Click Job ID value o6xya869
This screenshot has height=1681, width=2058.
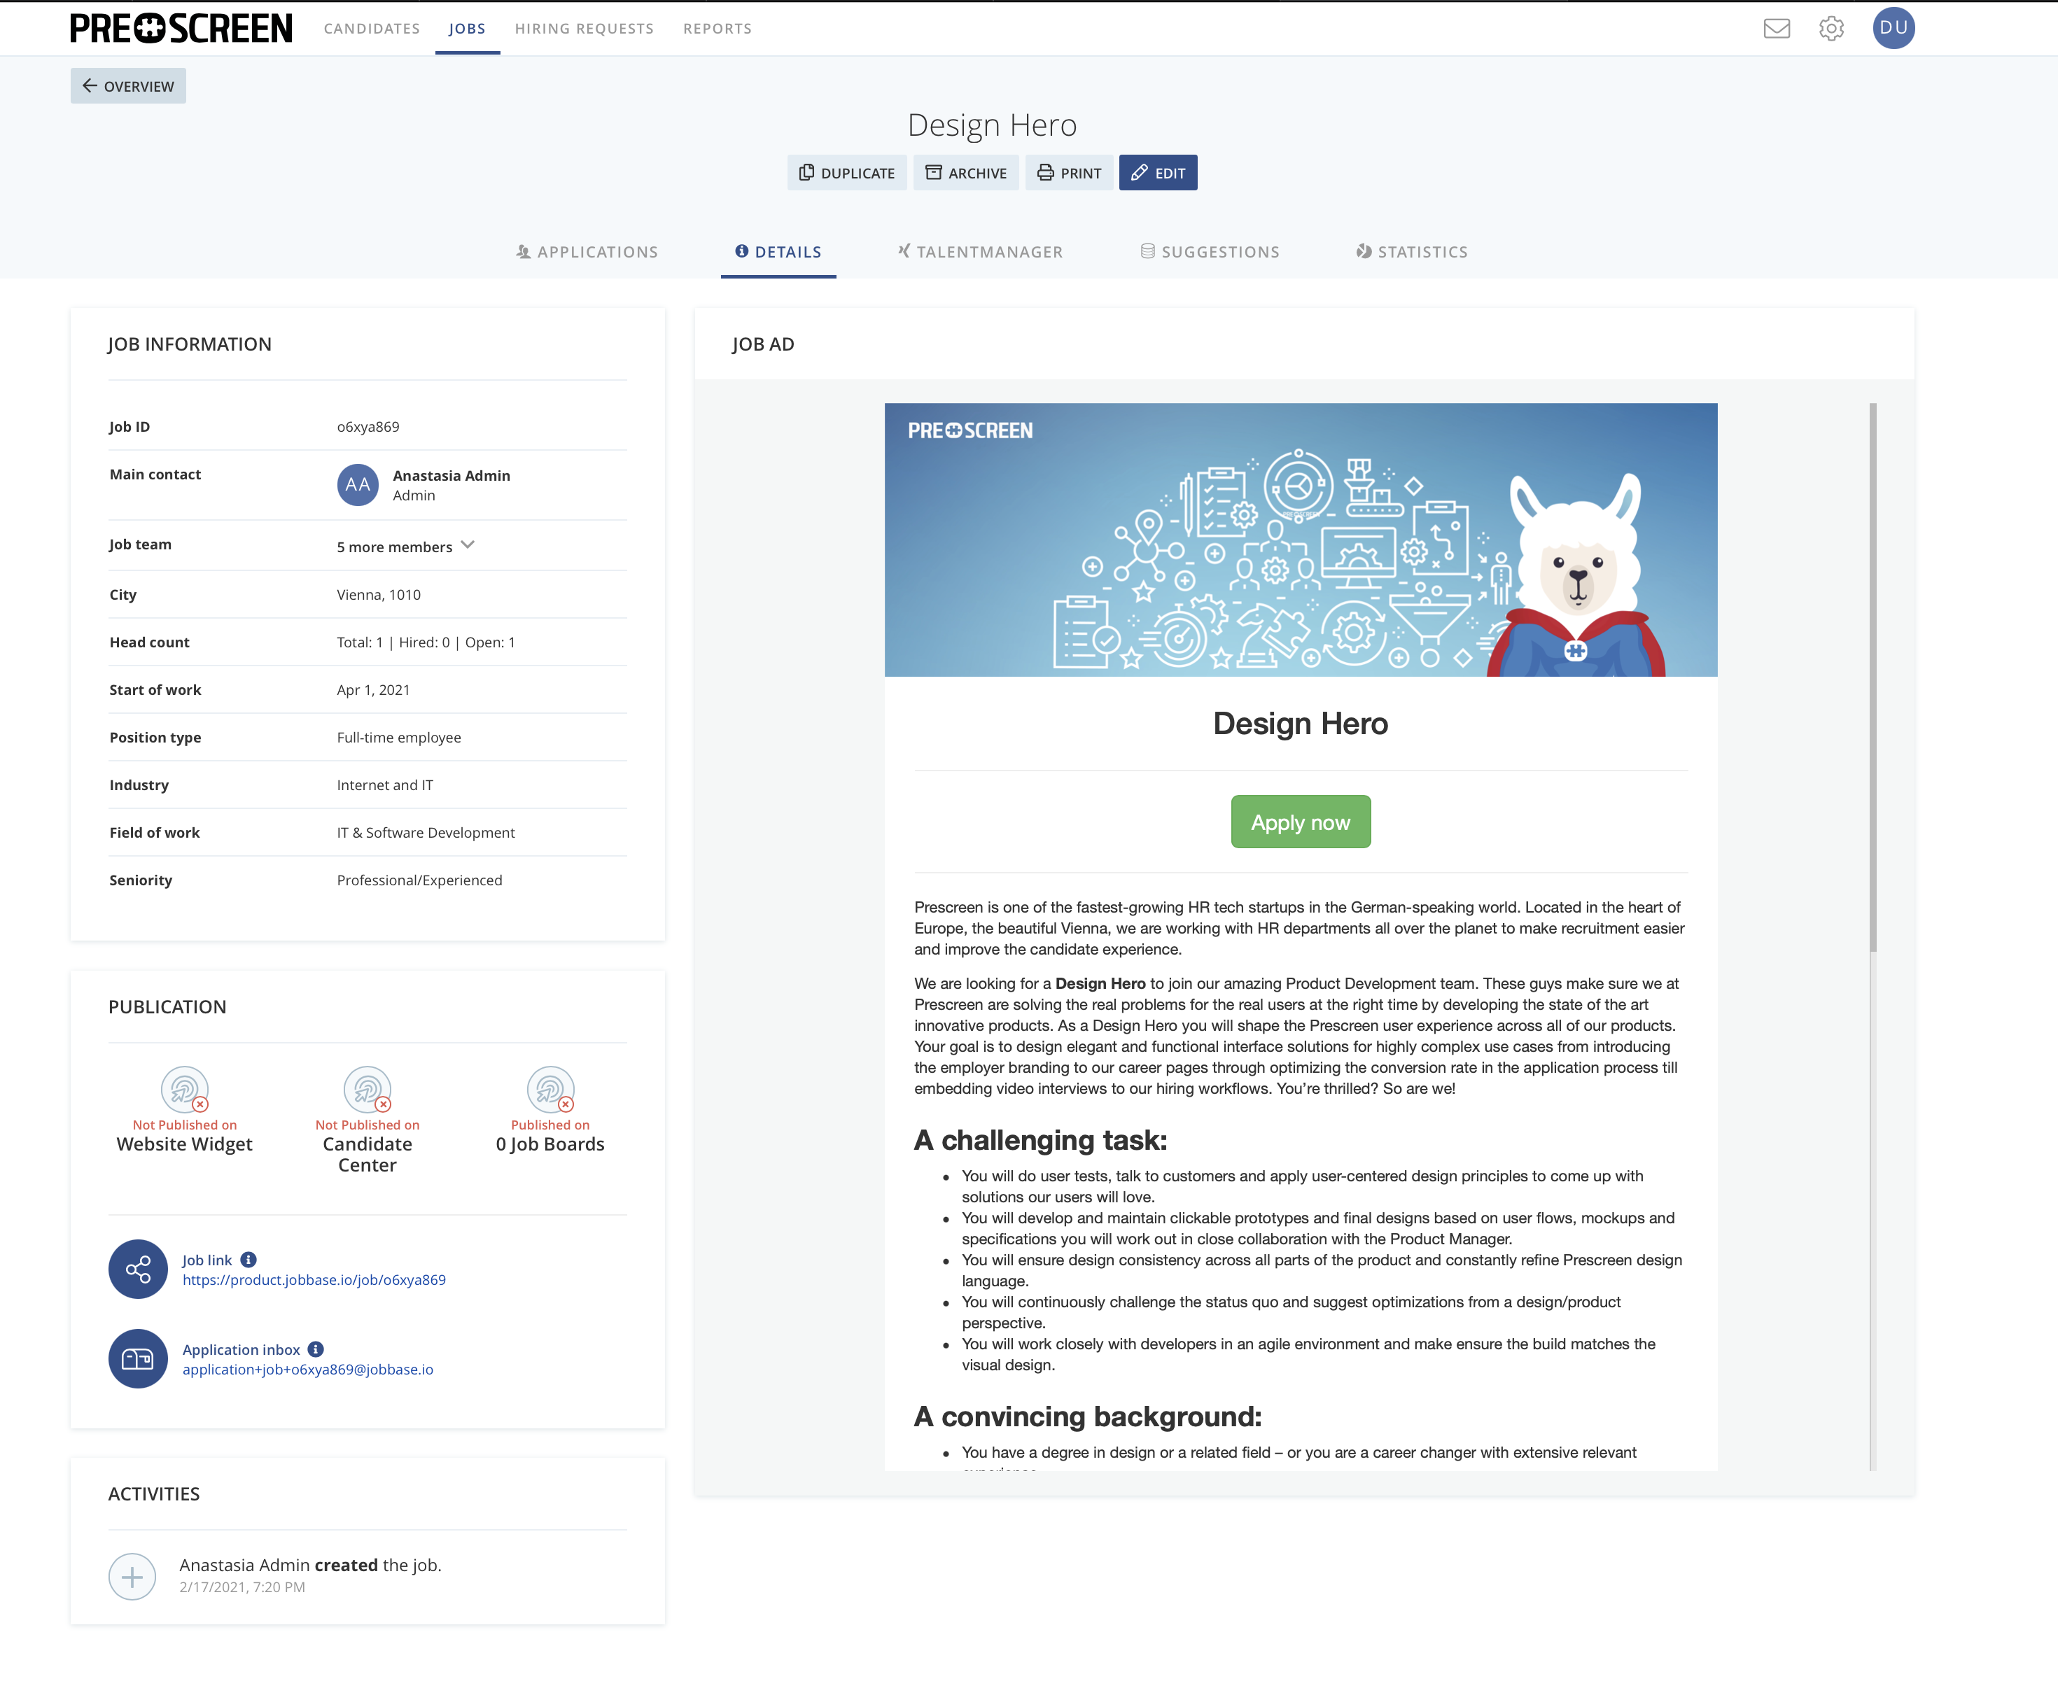pos(368,427)
